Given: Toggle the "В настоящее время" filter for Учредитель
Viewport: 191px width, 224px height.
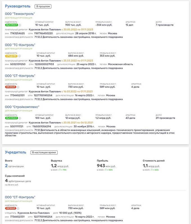Looking at the screenshot, I should (x=44, y=153).
